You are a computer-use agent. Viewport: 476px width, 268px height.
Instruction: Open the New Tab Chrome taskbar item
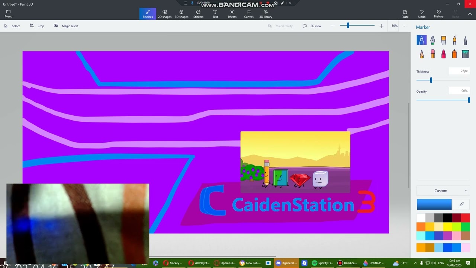pyautogui.click(x=250, y=263)
